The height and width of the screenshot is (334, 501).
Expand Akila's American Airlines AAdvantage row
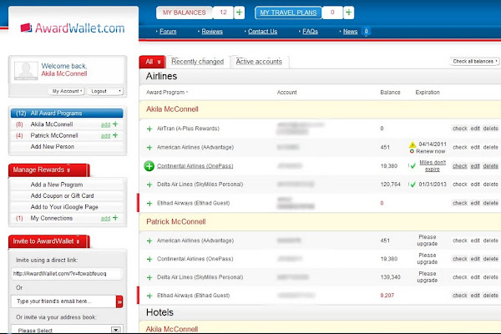[x=149, y=147]
